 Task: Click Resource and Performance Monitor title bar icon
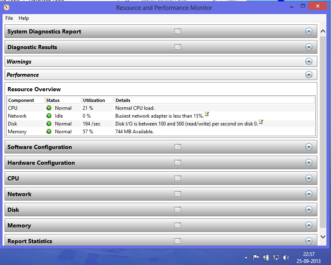click(x=7, y=7)
